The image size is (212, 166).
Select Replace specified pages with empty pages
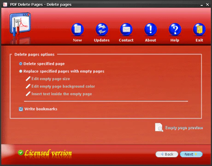tap(21, 71)
